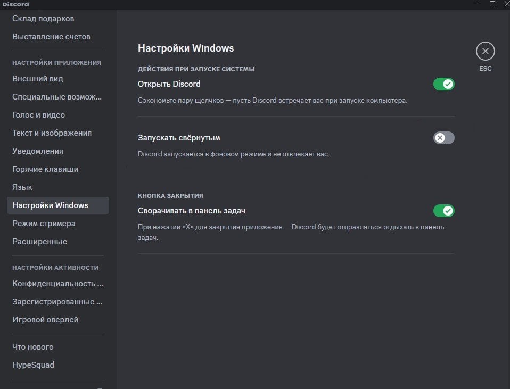Enable the Запускать свёрнутым toggle
Viewport: 510px width, 389px height.
pos(443,138)
